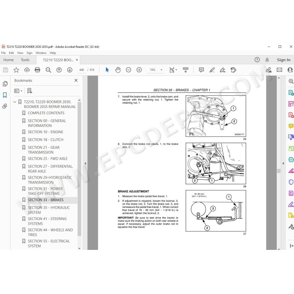Screen dimensions: 294x294
Task: Jump to SECTION 00 - GENERAL INFORMATION
Action: point(47,123)
